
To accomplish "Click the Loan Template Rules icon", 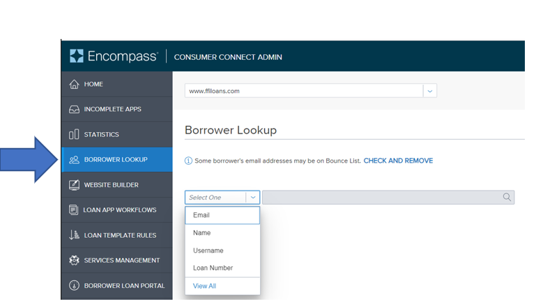I will pyautogui.click(x=74, y=235).
